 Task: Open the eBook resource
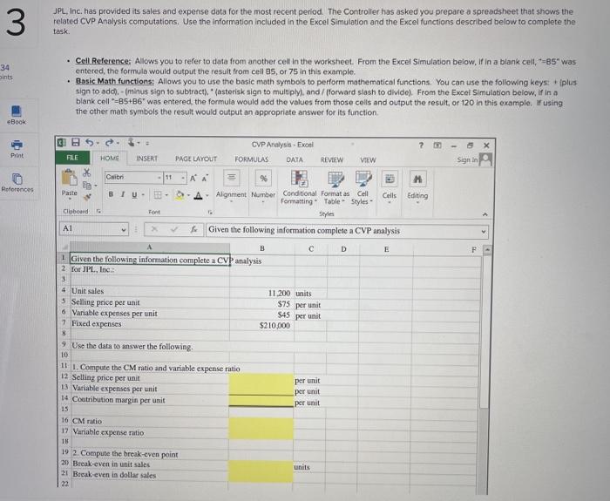(x=17, y=115)
